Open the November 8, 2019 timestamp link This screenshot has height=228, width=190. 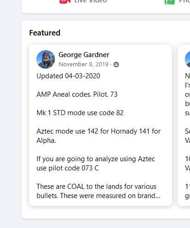click(x=83, y=64)
